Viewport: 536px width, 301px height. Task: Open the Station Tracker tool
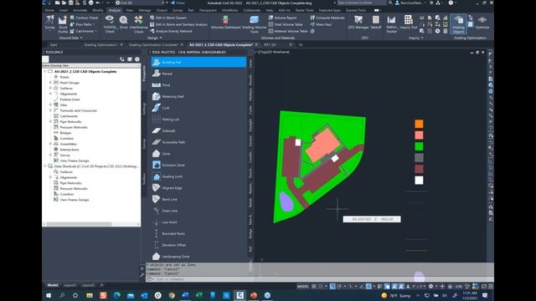click(x=391, y=24)
